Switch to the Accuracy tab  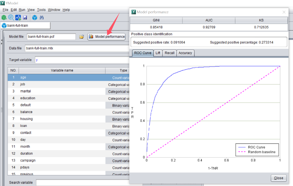(x=185, y=53)
